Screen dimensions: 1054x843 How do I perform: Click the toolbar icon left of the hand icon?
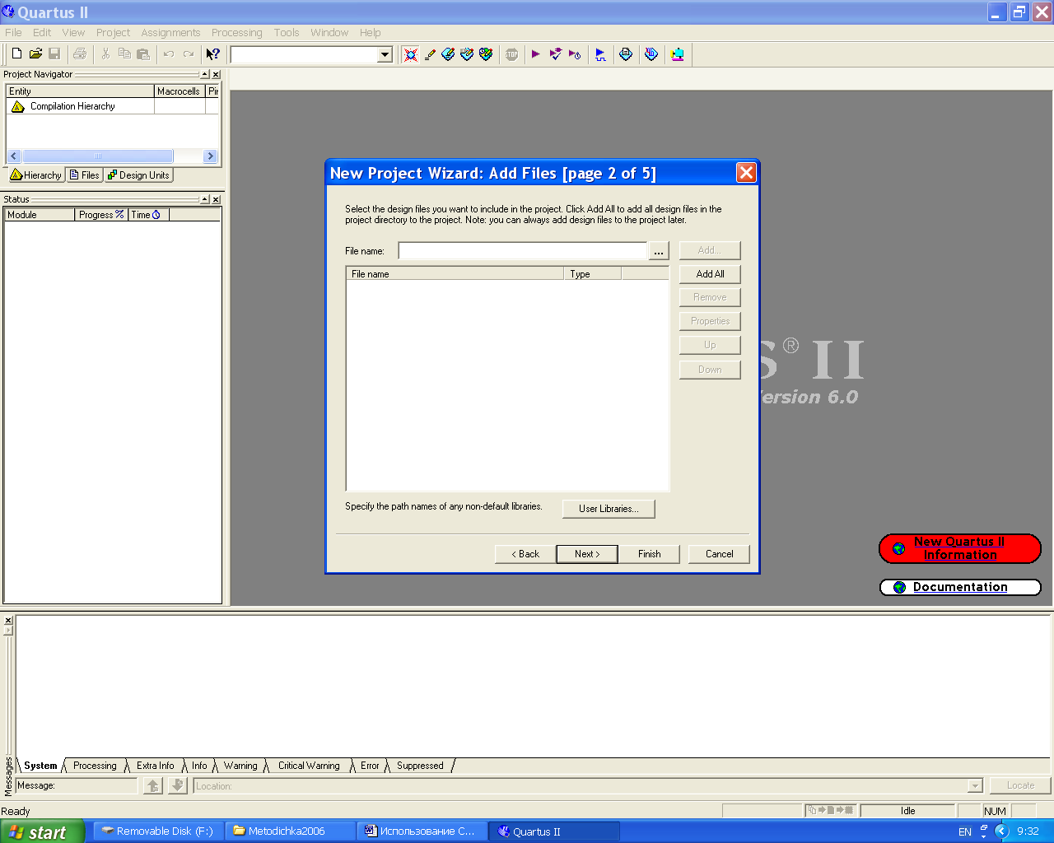pos(626,54)
